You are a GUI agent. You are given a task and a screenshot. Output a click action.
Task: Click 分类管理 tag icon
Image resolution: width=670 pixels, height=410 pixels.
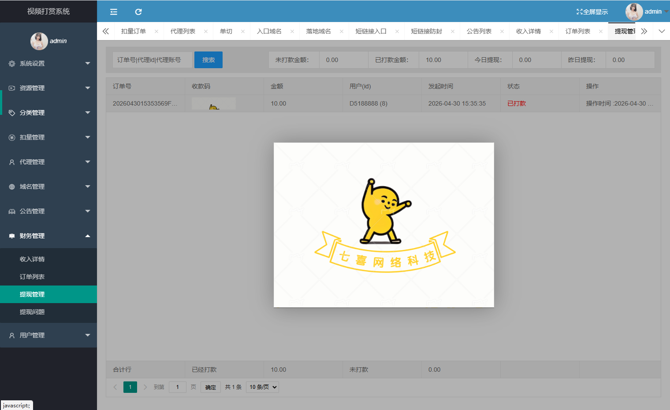12,113
